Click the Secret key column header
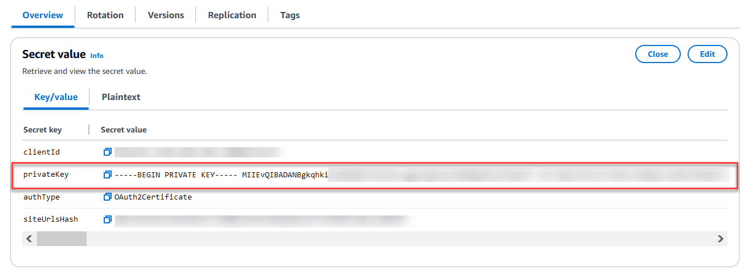748x270 pixels. (43, 130)
